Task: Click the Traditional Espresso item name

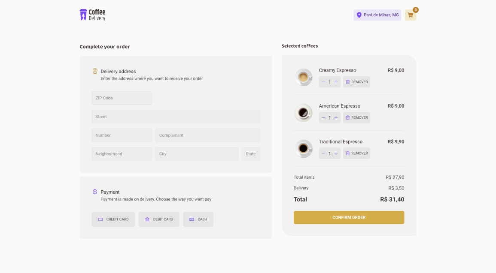Action: point(341,142)
